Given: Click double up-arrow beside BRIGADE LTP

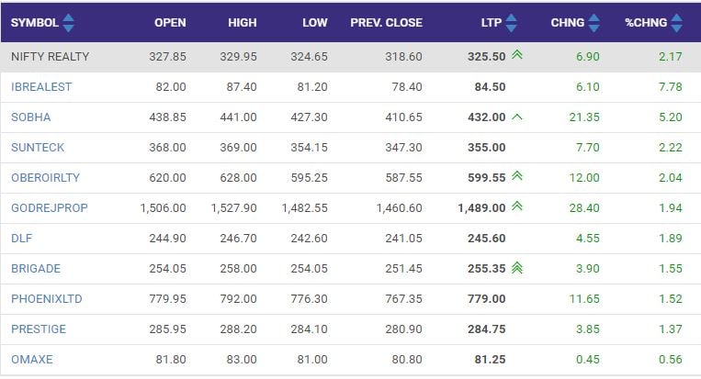Looking at the screenshot, I should pos(517,268).
